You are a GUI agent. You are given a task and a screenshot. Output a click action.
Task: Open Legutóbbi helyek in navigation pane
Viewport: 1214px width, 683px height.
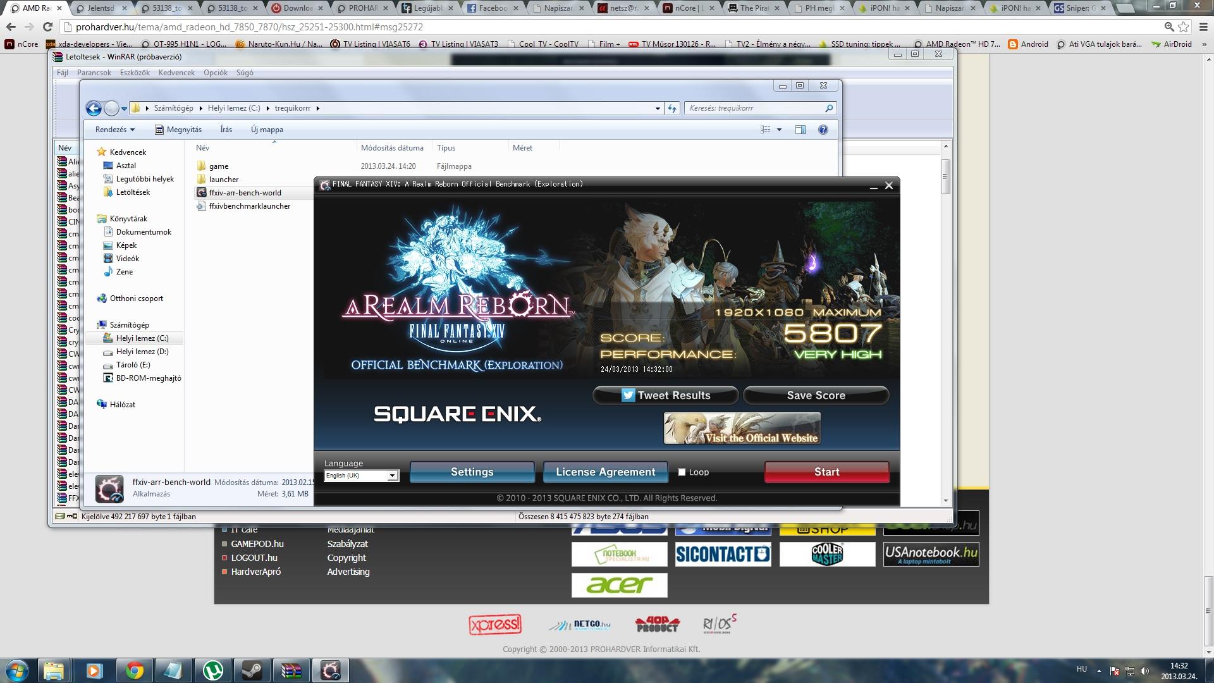pos(145,179)
